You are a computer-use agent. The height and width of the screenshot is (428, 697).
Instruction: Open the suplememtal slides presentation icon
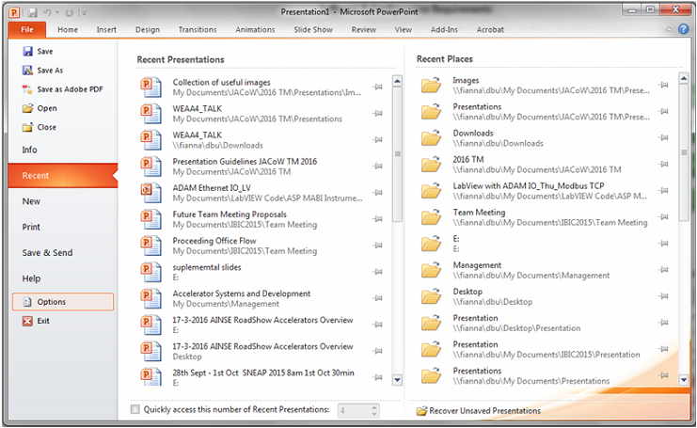pyautogui.click(x=150, y=272)
